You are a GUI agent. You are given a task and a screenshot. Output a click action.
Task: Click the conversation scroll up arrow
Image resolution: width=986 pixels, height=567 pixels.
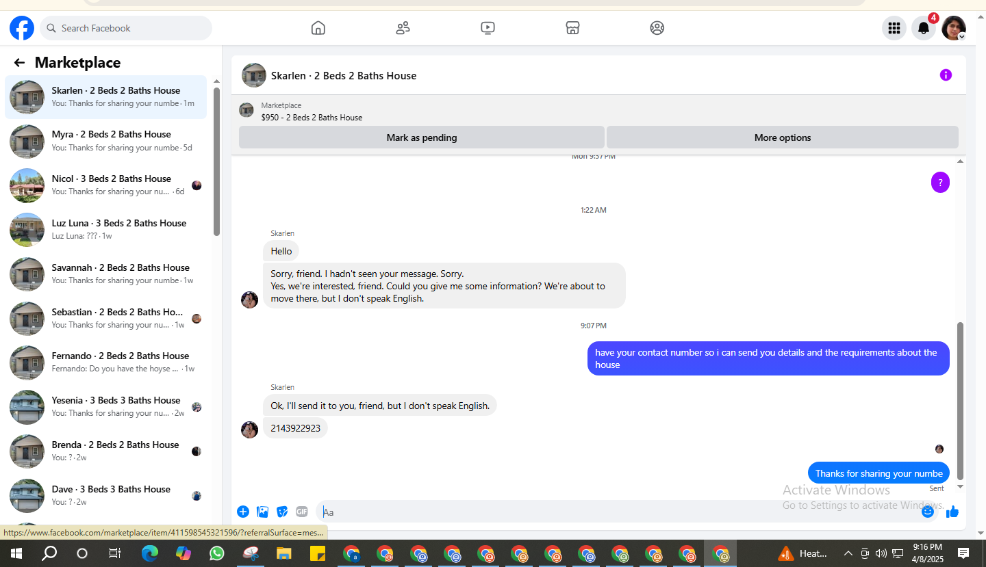[x=960, y=161]
